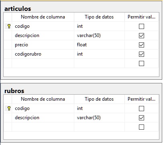Click Nombre de columna header in rubros
Viewport: 163px width, 145px height.
tap(43, 99)
